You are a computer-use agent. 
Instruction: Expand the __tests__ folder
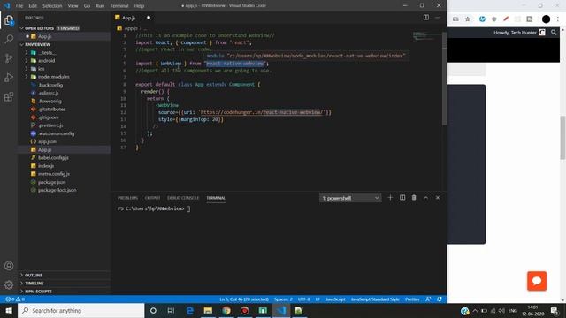(x=27, y=53)
